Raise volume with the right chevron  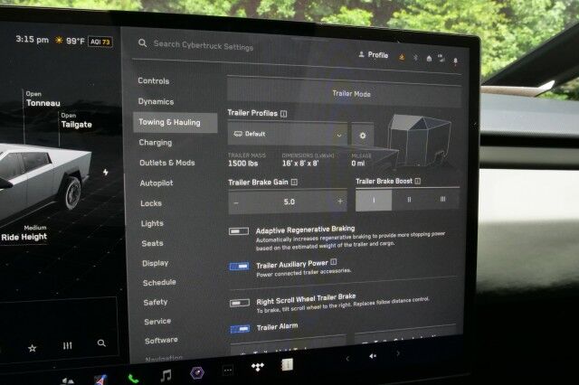point(398,353)
